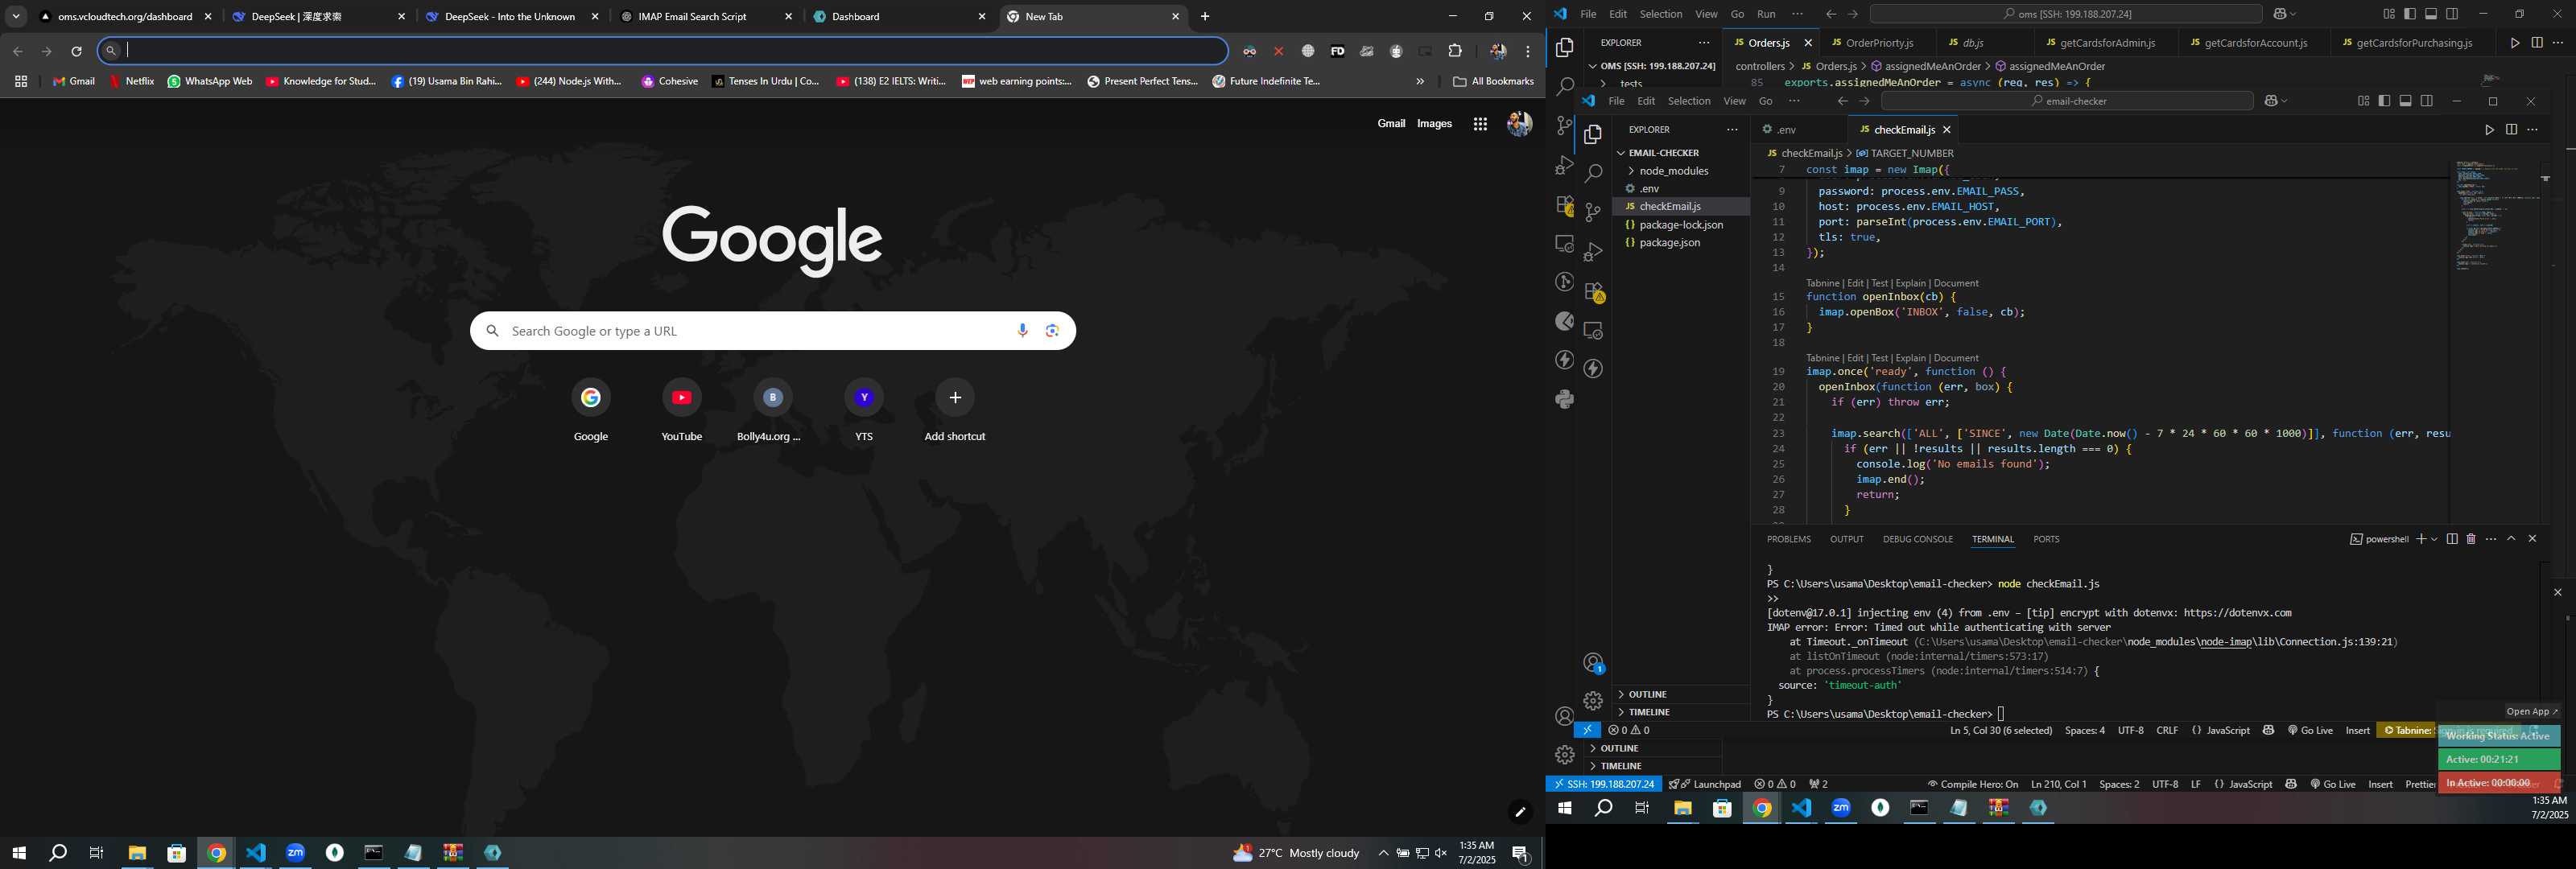Open Manage gear in email-checker window
This screenshot has height=869, width=2576.
[1593, 701]
